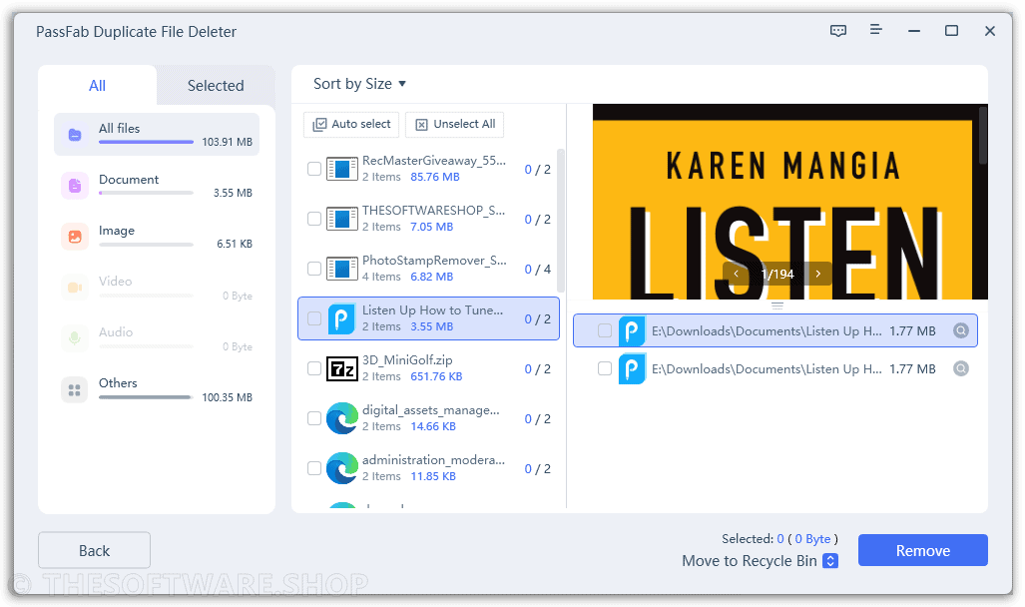1025x607 pixels.
Task: Click the 1/194 page counter
Action: (777, 275)
